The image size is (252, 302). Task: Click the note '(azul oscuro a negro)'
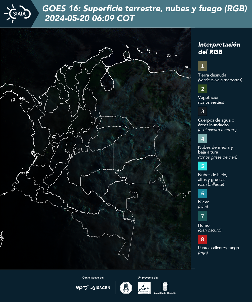(x=217, y=130)
